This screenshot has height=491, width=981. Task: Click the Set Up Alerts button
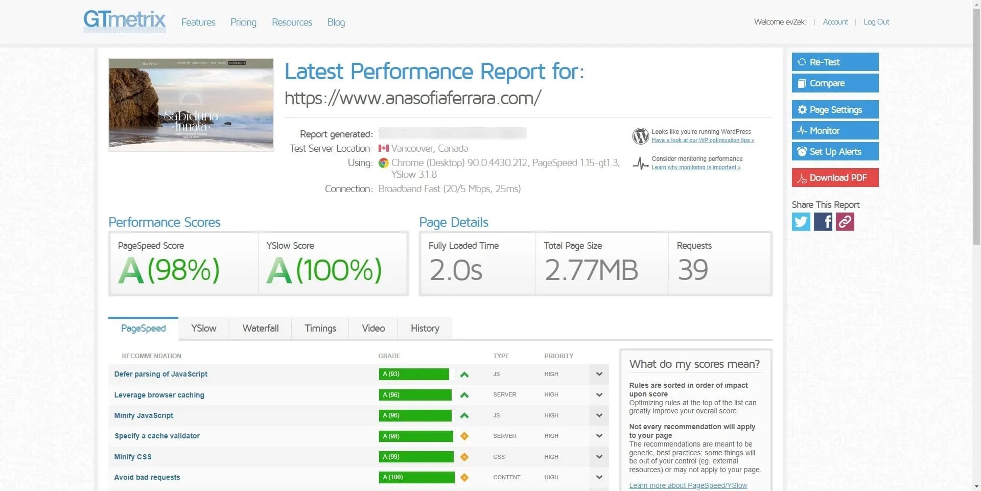point(835,151)
